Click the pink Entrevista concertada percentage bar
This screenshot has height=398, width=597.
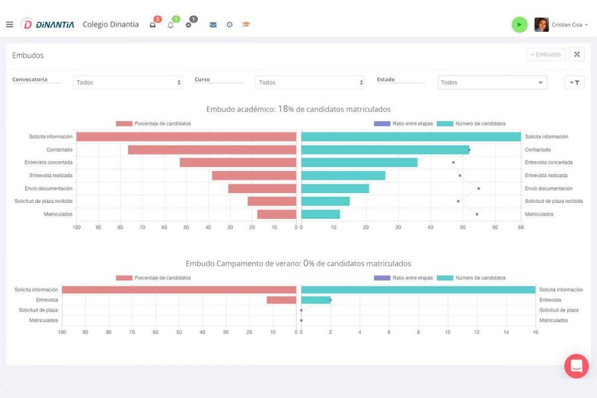click(x=238, y=163)
